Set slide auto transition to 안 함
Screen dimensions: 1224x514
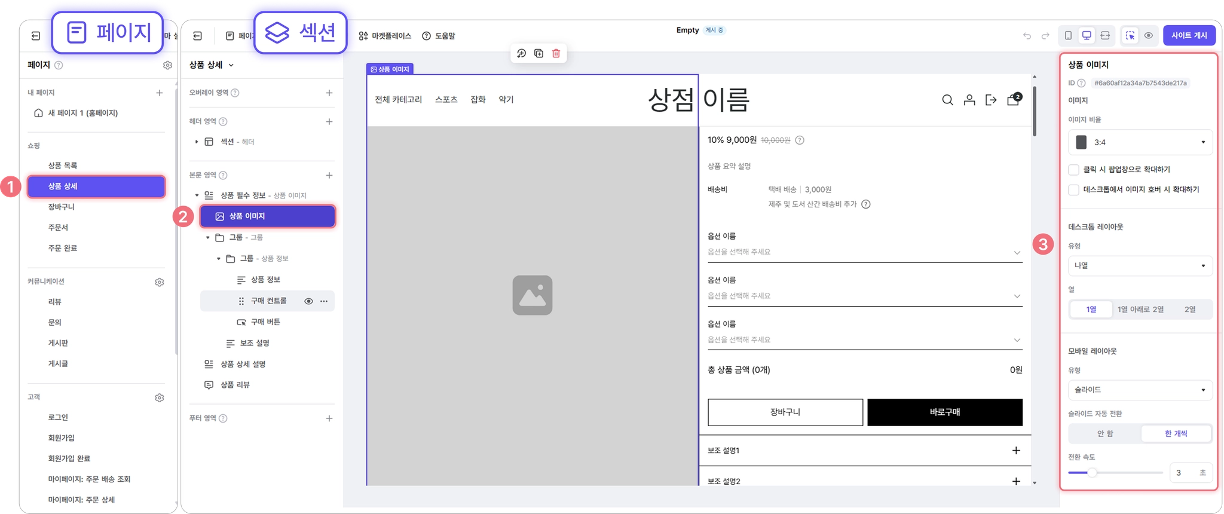pos(1105,434)
